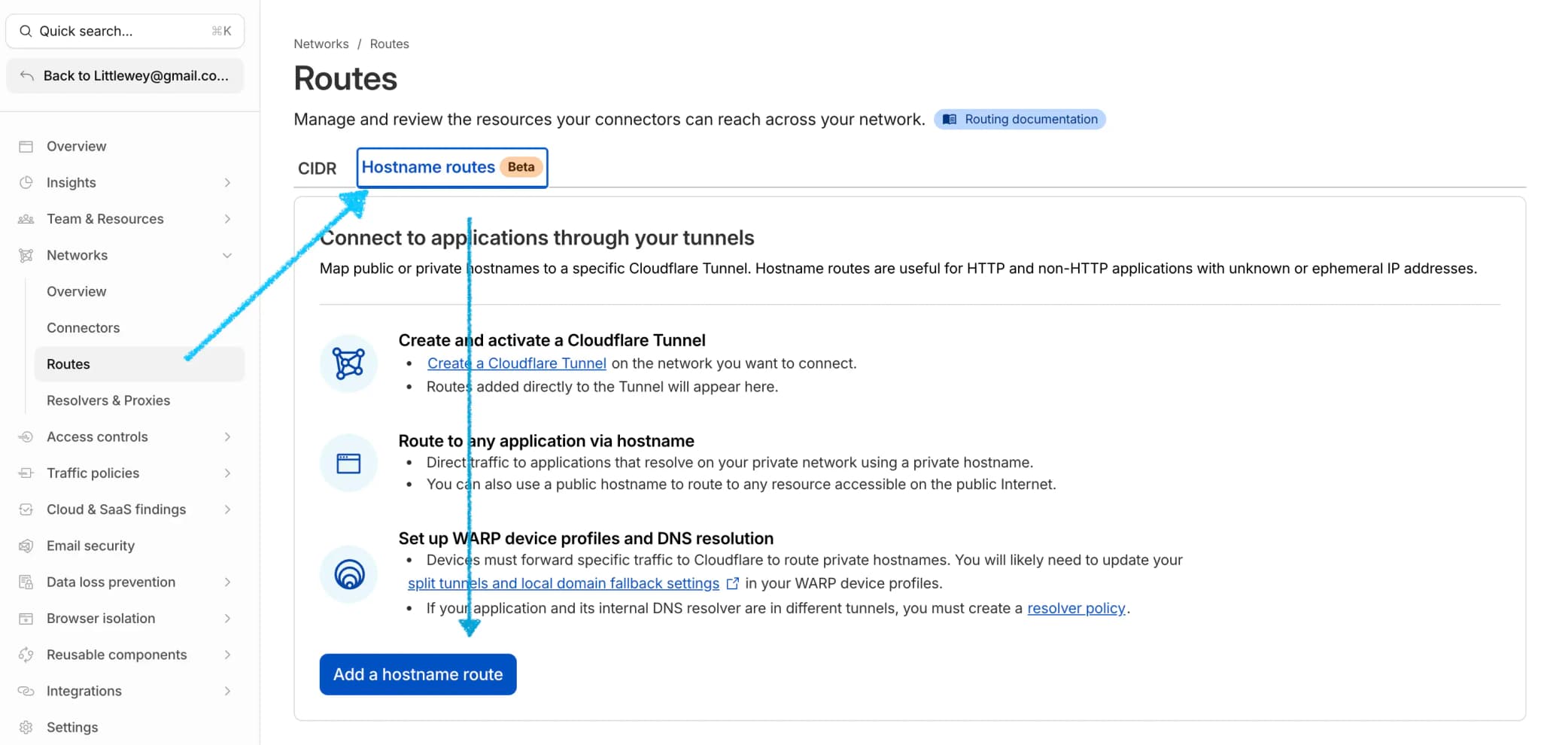The height and width of the screenshot is (745, 1541).
Task: Open the Email security page
Action: [90, 546]
